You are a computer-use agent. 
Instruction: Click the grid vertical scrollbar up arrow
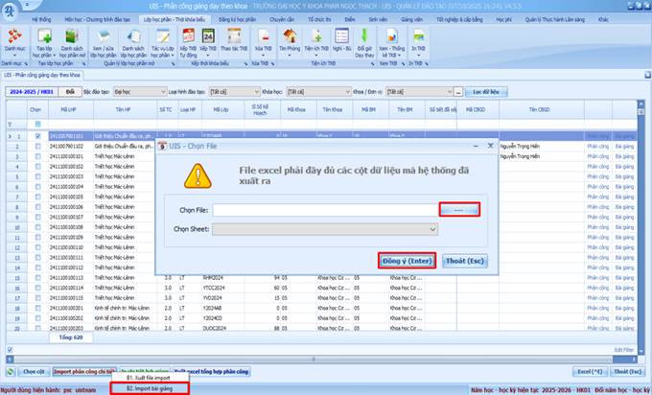tap(640, 104)
